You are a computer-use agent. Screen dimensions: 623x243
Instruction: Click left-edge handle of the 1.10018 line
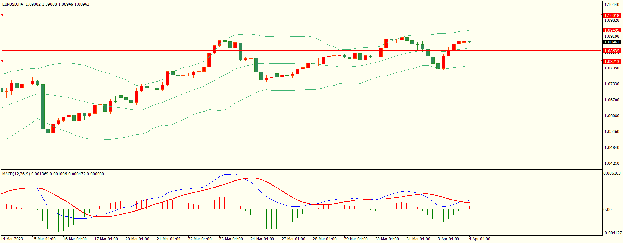click(2, 15)
